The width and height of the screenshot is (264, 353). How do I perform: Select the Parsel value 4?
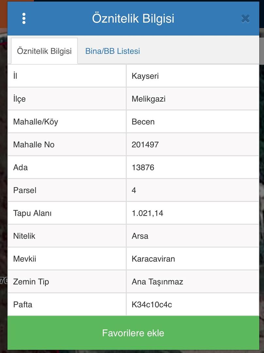tap(134, 190)
